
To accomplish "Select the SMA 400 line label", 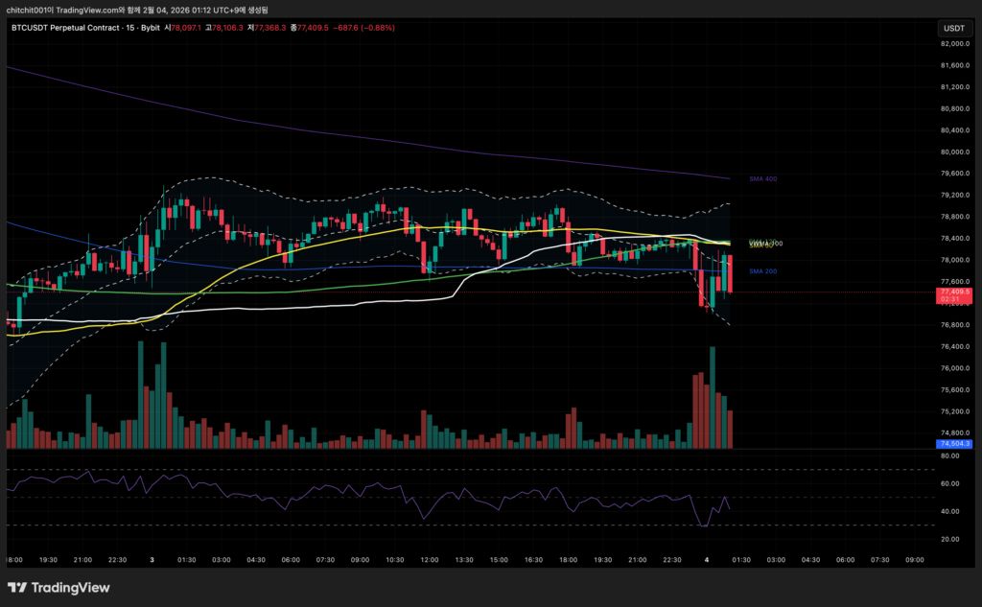I will coord(762,178).
